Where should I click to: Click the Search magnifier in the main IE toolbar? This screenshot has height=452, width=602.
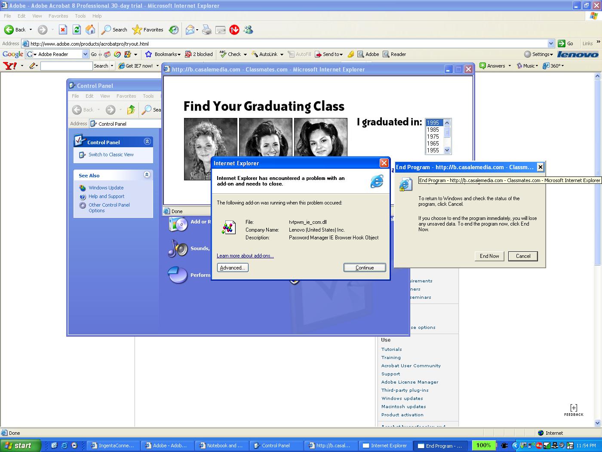point(106,30)
